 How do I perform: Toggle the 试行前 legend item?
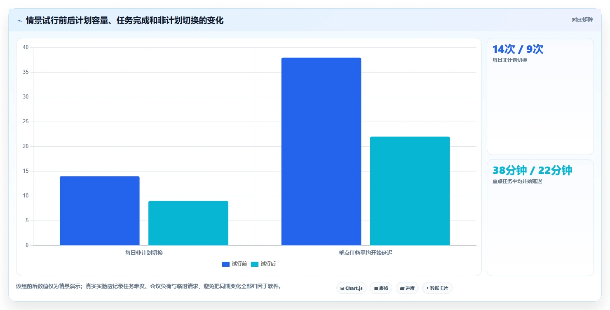coord(234,264)
